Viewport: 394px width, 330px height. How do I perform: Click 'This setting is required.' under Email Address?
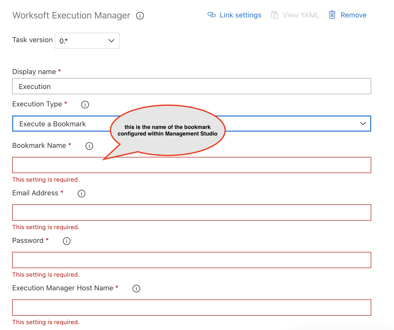(46, 227)
